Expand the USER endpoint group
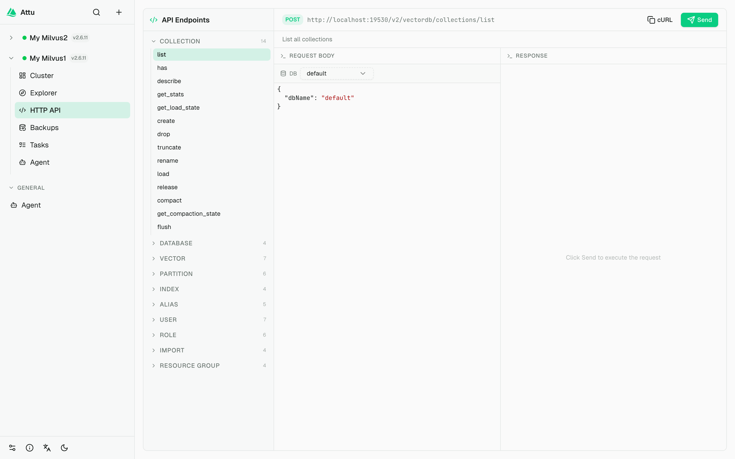Viewport: 735px width, 459px height. [154, 320]
